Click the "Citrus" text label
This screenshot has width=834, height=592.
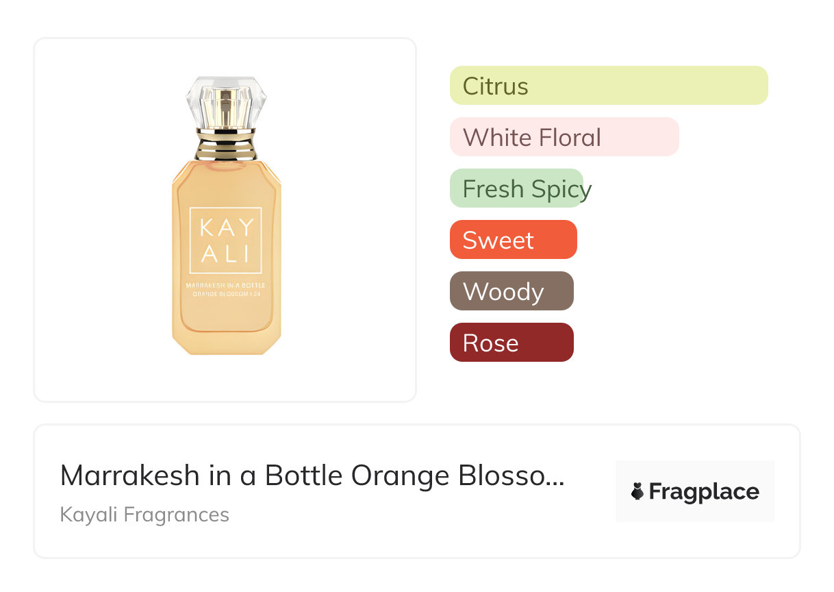coord(495,86)
